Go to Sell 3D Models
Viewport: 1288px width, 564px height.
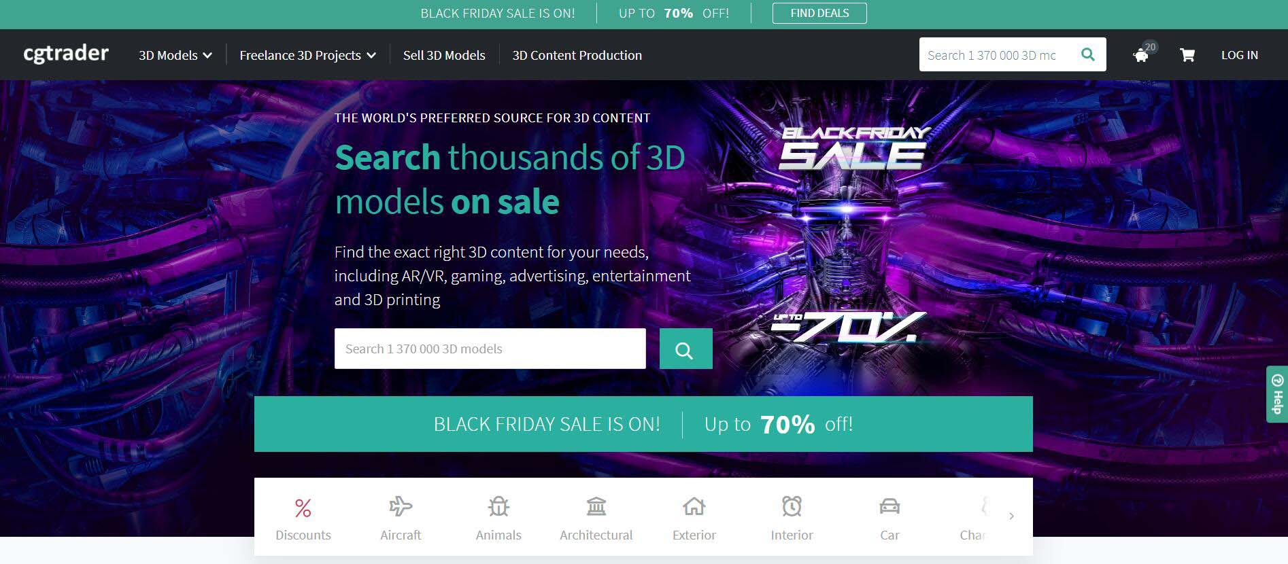pos(444,55)
